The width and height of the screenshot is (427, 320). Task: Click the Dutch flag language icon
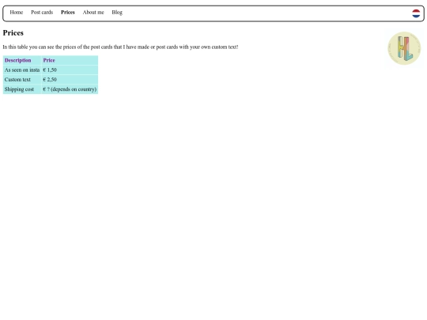tap(416, 13)
